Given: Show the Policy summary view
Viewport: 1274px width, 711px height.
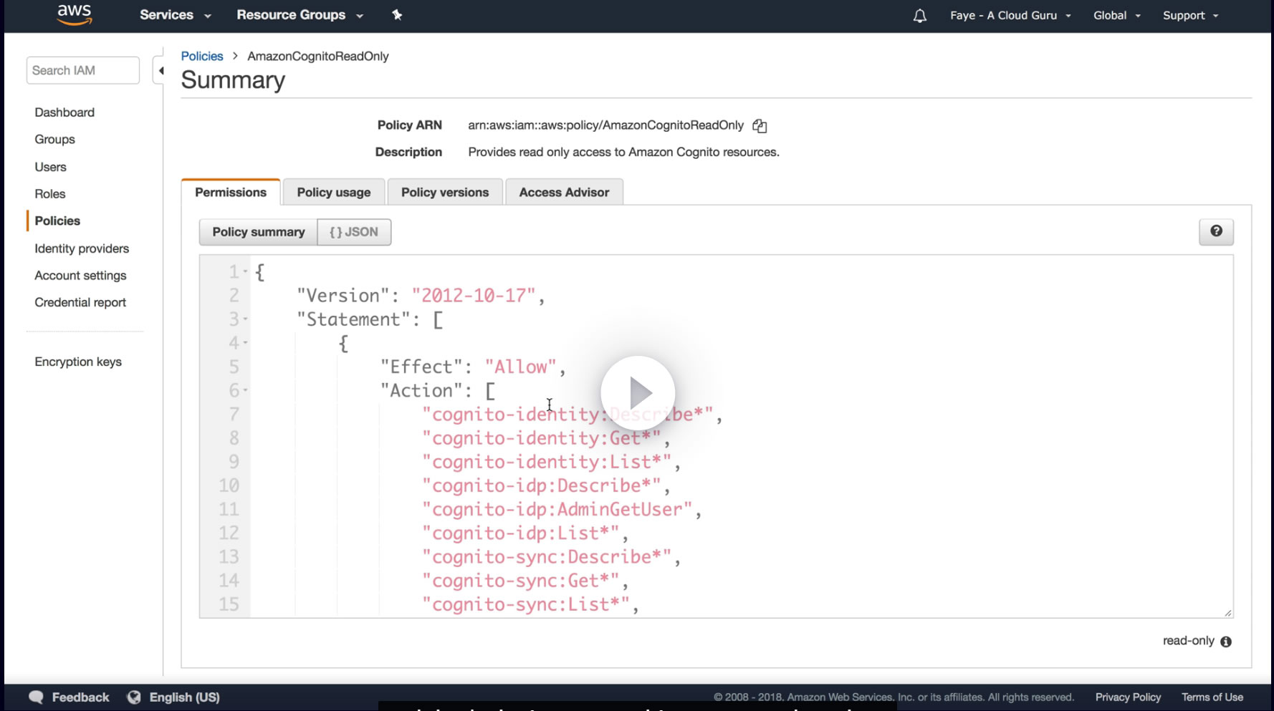Looking at the screenshot, I should [x=259, y=232].
